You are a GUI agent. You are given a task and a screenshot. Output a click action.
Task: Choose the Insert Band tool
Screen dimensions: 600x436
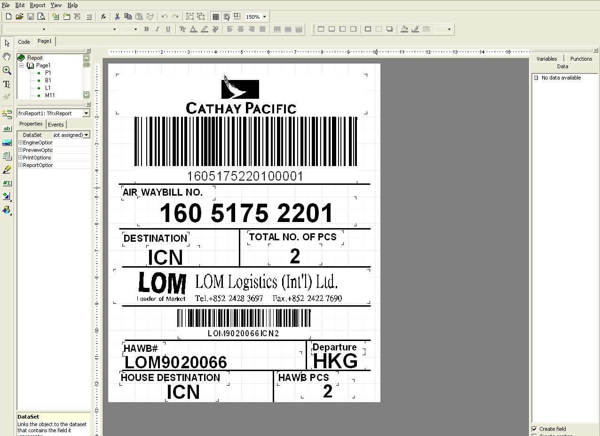pos(7,114)
